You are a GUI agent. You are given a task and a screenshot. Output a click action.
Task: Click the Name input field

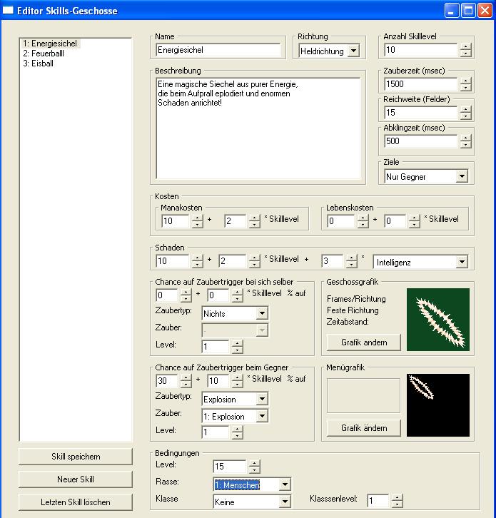coord(218,50)
